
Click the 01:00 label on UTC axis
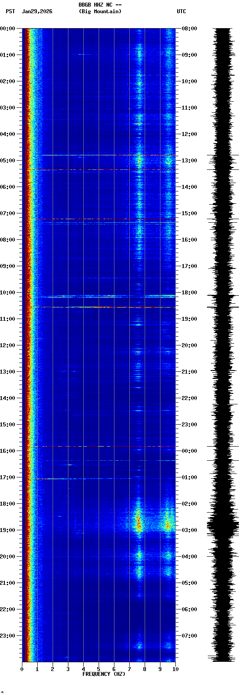tap(189, 477)
